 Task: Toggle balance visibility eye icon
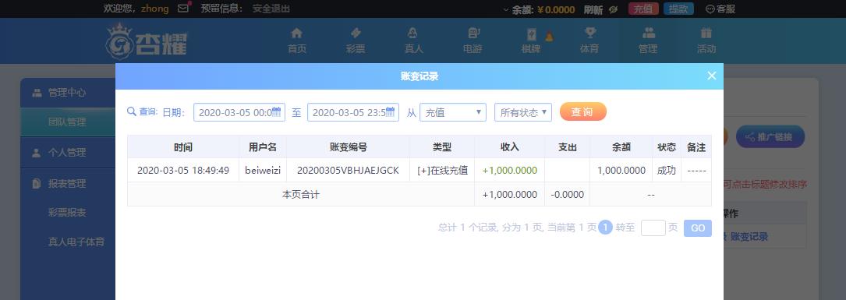613,9
